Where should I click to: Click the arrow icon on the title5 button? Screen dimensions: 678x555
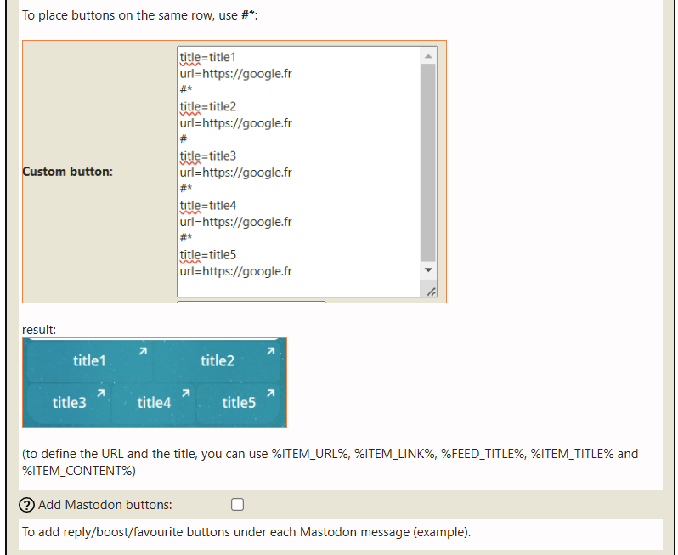[270, 393]
